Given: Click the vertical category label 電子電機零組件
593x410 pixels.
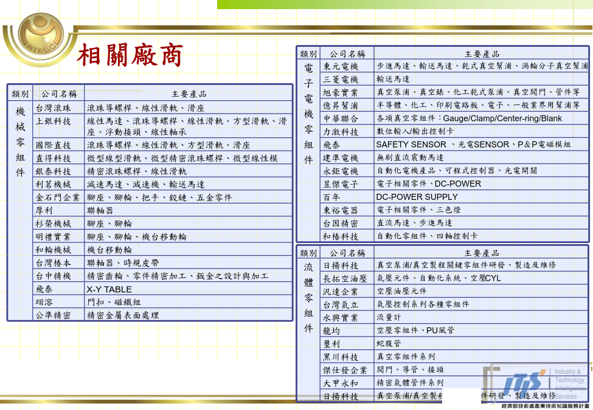Looking at the screenshot, I should click(308, 114).
